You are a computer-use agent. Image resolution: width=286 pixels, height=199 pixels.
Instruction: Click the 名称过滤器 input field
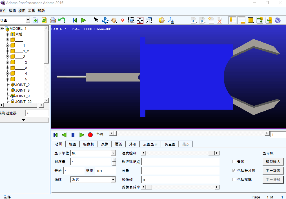37,113
